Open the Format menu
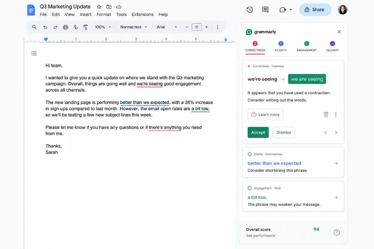The image size is (374, 249). (x=104, y=15)
